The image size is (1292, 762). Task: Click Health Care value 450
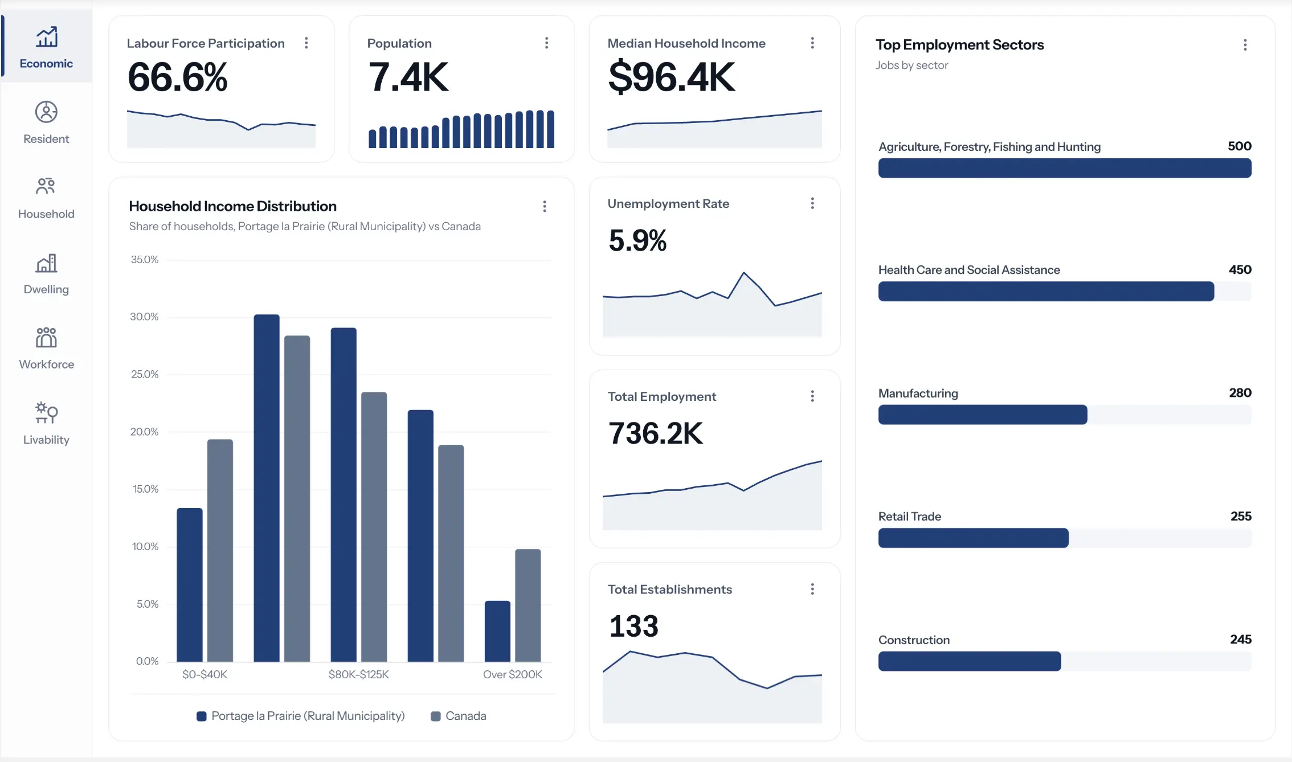pyautogui.click(x=1240, y=270)
